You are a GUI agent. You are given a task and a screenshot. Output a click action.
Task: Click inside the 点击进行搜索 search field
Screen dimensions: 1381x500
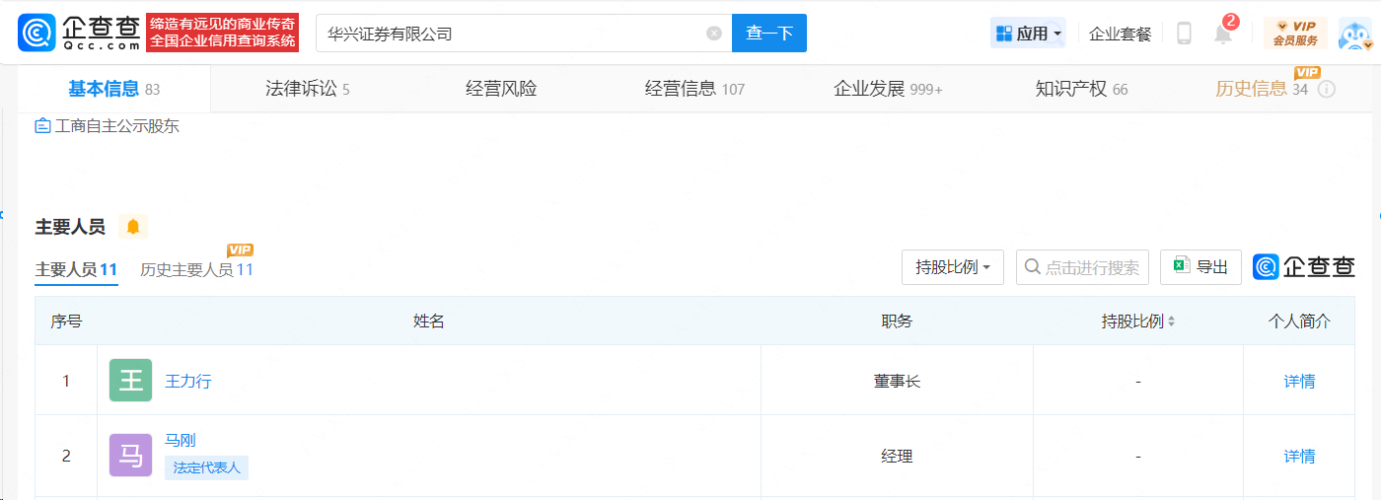[x=1090, y=267]
